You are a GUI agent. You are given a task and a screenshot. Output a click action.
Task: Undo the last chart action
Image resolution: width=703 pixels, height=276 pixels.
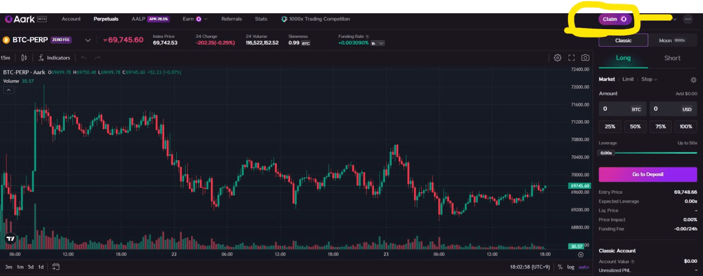click(83, 58)
